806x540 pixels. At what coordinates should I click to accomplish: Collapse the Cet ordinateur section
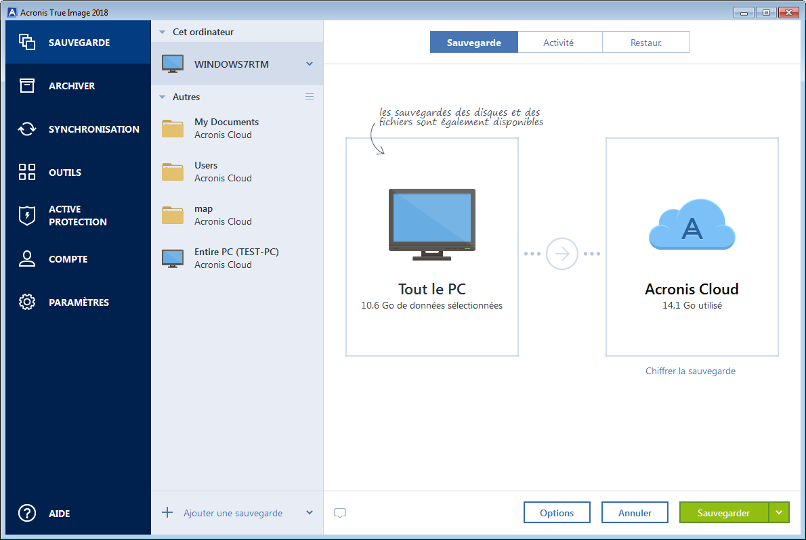click(x=163, y=32)
